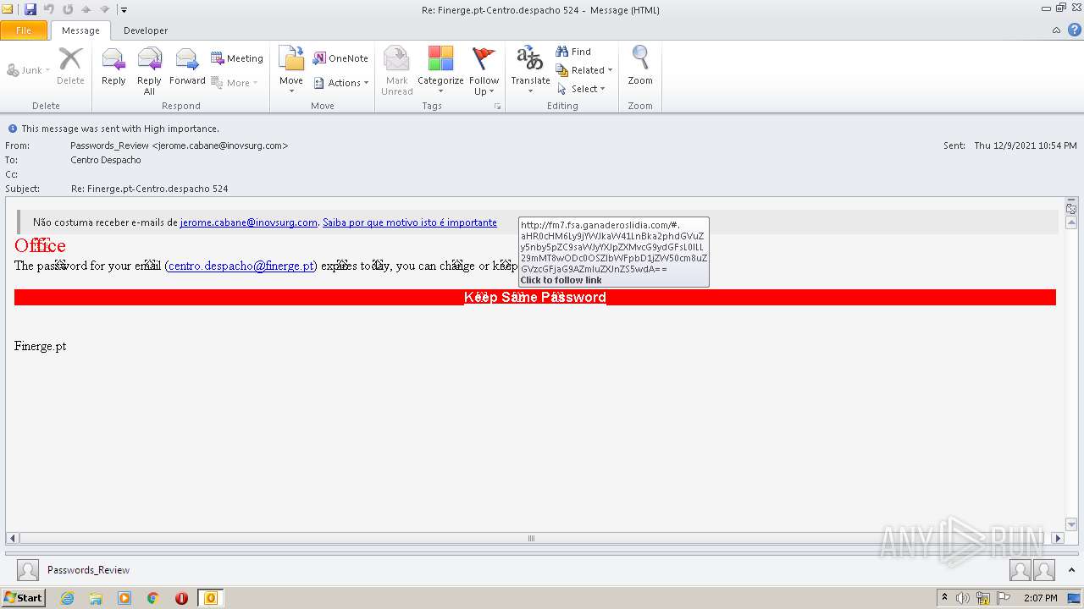This screenshot has width=1084, height=609.
Task: Click the Finerge.pt signature text
Action: 40,346
